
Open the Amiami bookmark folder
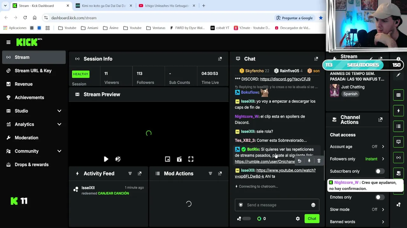(89, 28)
